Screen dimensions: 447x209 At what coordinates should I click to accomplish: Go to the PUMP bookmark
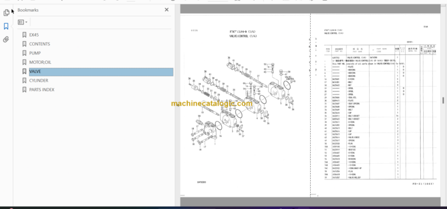[35, 53]
